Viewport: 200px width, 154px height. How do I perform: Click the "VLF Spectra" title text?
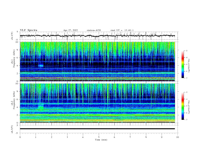tap(29, 30)
